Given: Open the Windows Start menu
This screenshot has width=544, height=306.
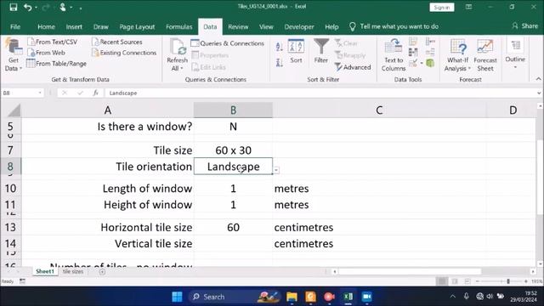Looking at the screenshot, I should coord(177,297).
